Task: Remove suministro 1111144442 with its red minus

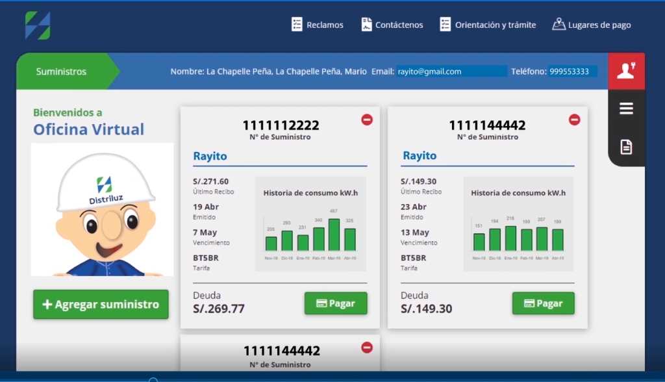Action: click(574, 120)
